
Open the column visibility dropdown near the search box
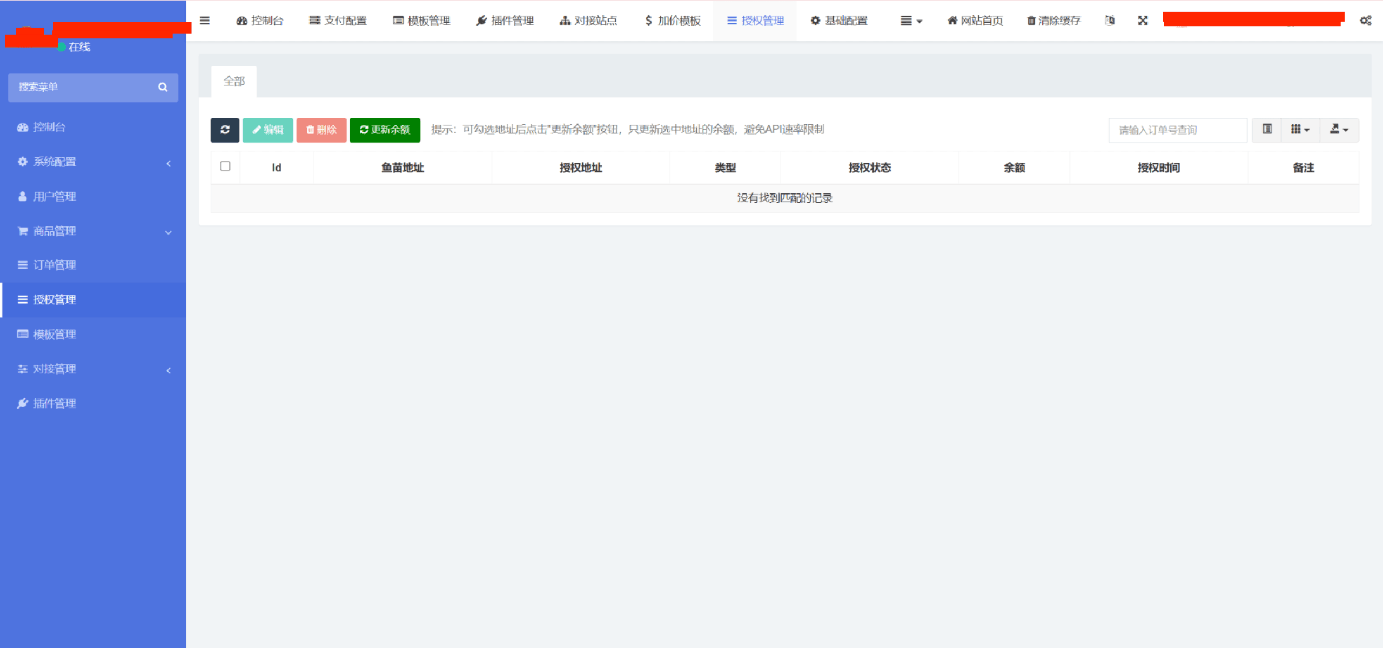1300,130
